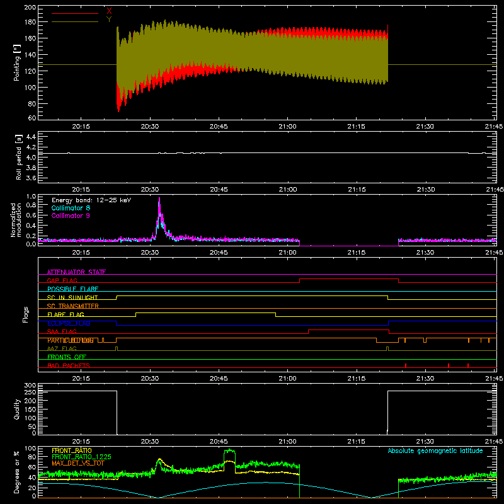Click the Normalized modulation axis title
Viewport: 504px width, 504px height.
[16, 220]
